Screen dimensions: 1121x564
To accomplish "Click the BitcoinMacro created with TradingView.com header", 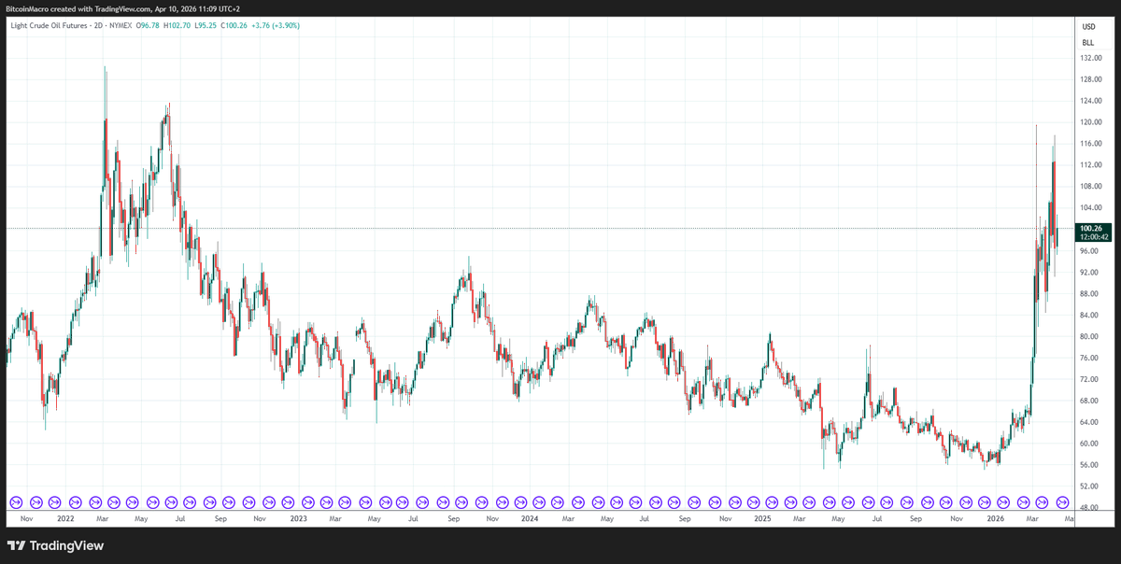I will [124, 7].
